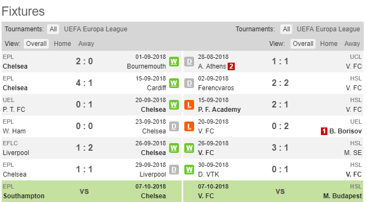
Task: Select the left All tournaments filter
Action: [53, 29]
